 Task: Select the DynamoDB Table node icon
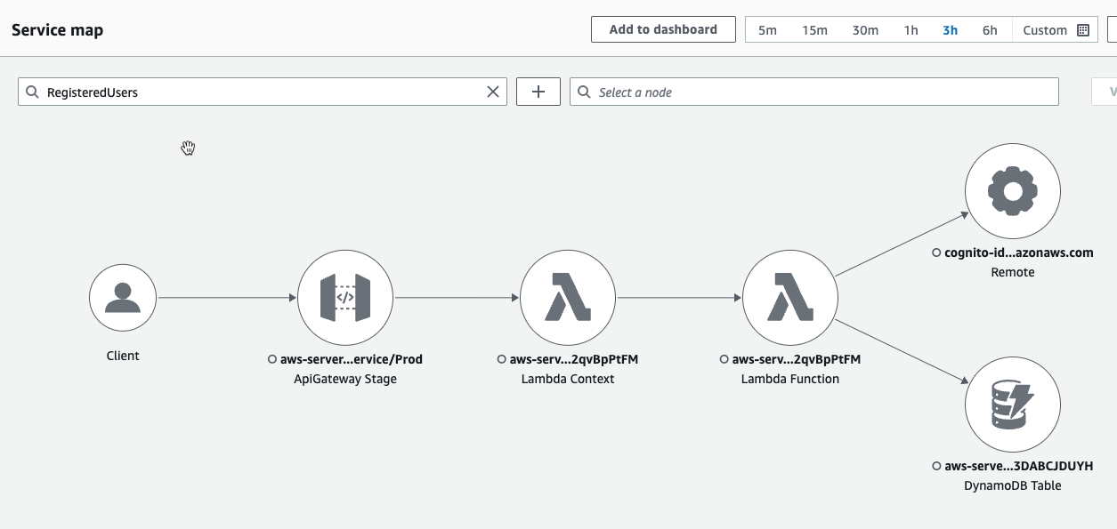tap(1013, 404)
